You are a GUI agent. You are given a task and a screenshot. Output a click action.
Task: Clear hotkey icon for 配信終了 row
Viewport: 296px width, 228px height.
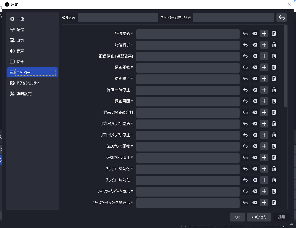coord(254,45)
